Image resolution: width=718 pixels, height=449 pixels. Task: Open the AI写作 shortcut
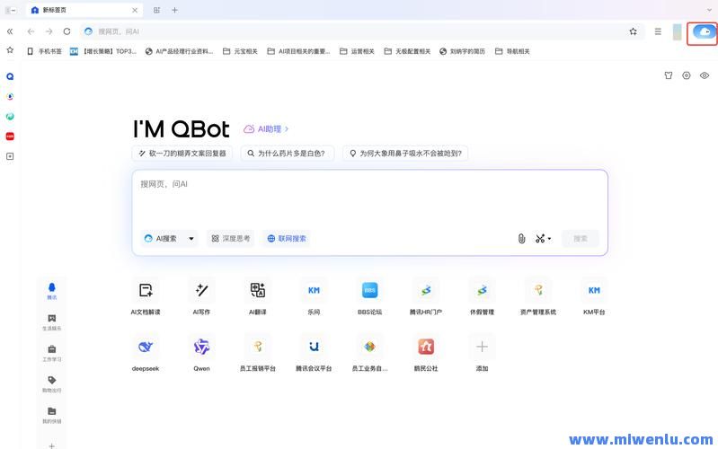[201, 296]
